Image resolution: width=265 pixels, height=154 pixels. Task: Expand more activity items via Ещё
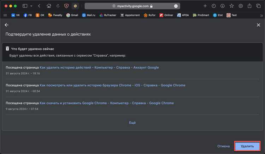pyautogui.click(x=132, y=123)
